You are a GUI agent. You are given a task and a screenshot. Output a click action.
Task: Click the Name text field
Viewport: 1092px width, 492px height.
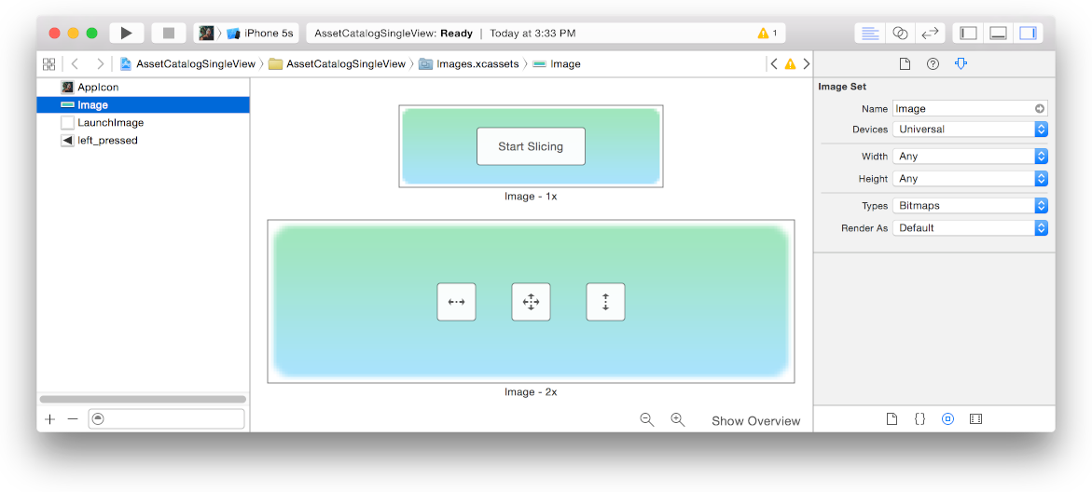[962, 108]
